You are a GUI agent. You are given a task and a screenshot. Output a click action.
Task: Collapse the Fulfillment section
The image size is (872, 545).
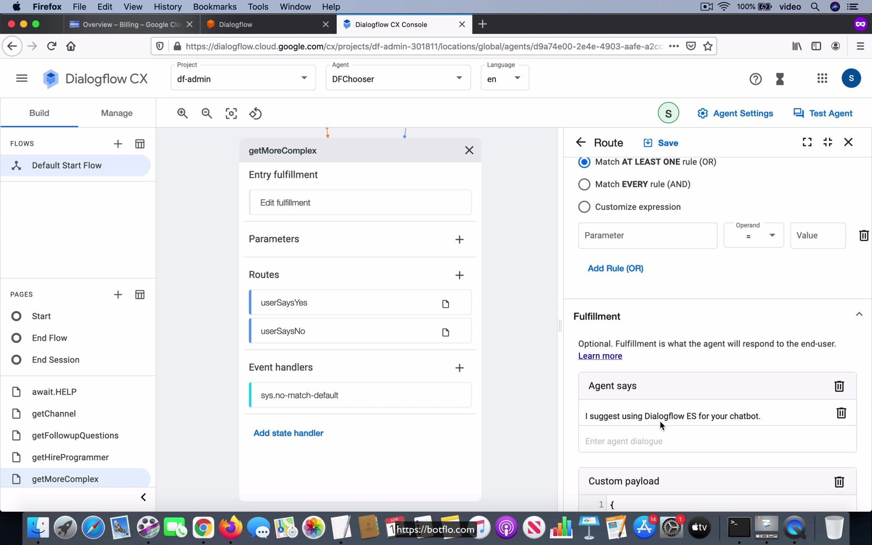[859, 314]
